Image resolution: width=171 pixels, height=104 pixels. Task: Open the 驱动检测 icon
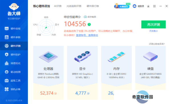[x=7, y=72]
